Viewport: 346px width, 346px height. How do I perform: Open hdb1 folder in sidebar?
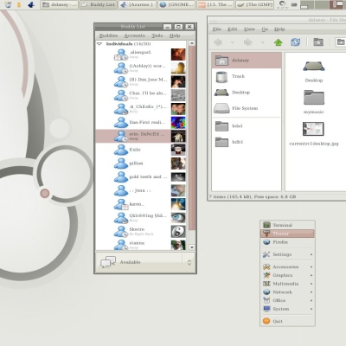click(247, 142)
